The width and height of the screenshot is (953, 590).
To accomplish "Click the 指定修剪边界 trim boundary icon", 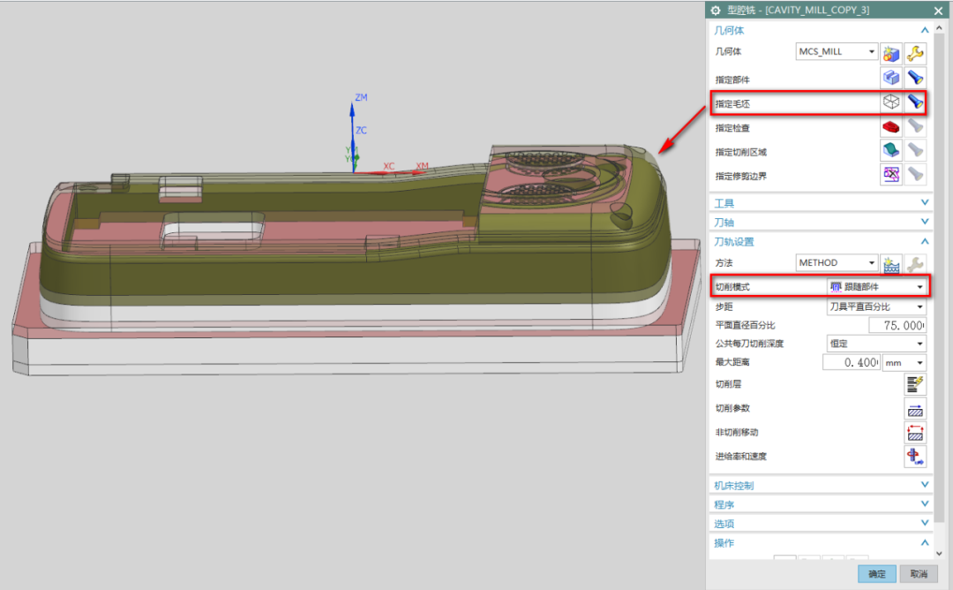I will [891, 175].
